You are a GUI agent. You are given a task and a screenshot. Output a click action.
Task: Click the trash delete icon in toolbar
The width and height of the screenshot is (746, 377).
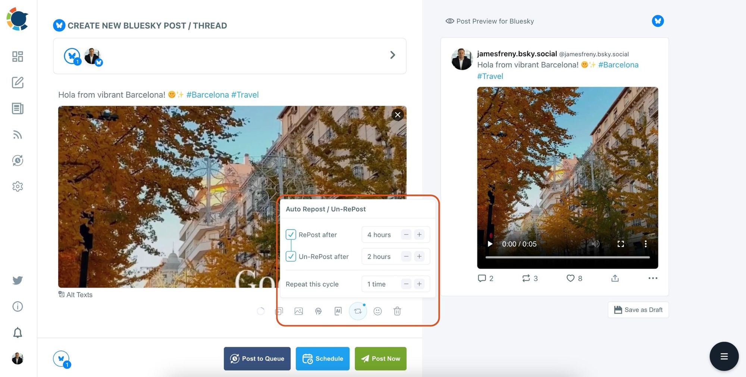coord(397,311)
